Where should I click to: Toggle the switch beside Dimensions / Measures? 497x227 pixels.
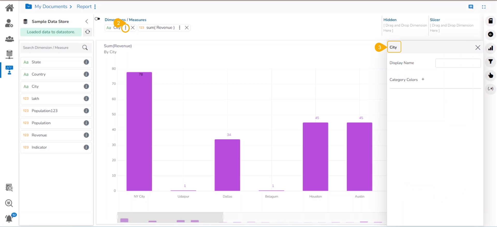(97, 19)
